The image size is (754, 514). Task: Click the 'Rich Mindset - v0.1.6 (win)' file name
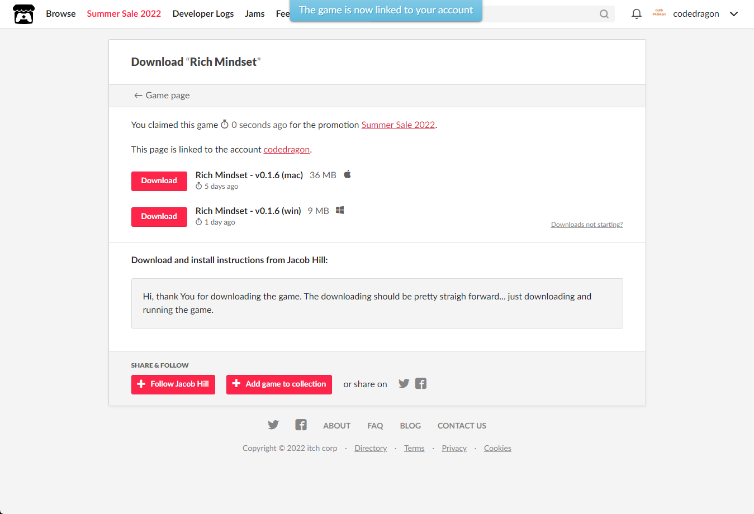[248, 211]
